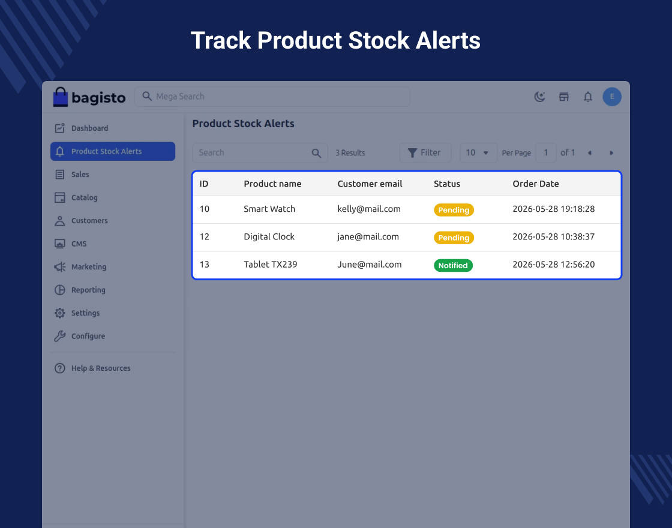Click Pending badge for Digital Clock

pyautogui.click(x=454, y=238)
